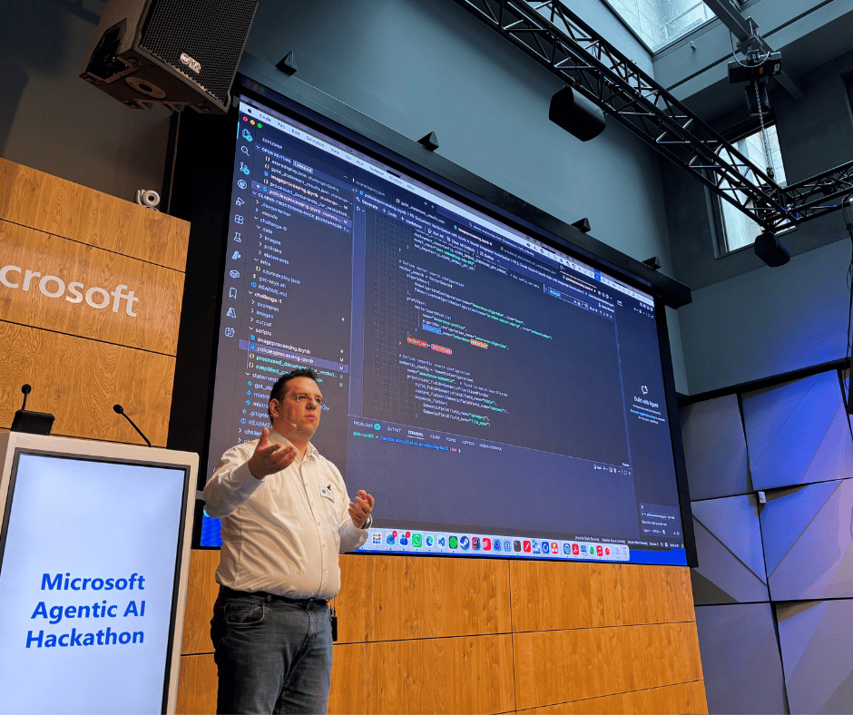
Task: Switch to the JUPYTER panel tab
Action: coord(468,443)
